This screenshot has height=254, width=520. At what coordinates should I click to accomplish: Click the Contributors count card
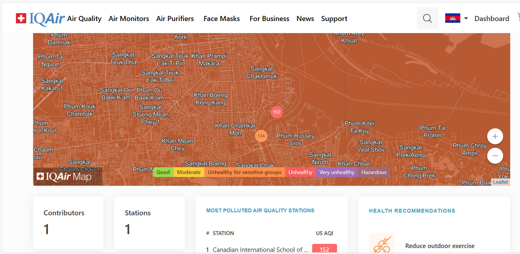68,223
